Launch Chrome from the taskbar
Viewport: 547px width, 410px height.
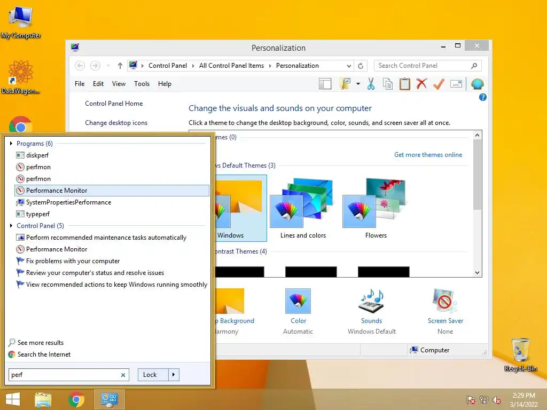coord(76,399)
